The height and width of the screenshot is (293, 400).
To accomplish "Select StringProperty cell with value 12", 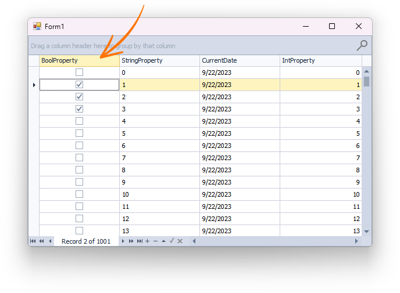I will click(159, 219).
